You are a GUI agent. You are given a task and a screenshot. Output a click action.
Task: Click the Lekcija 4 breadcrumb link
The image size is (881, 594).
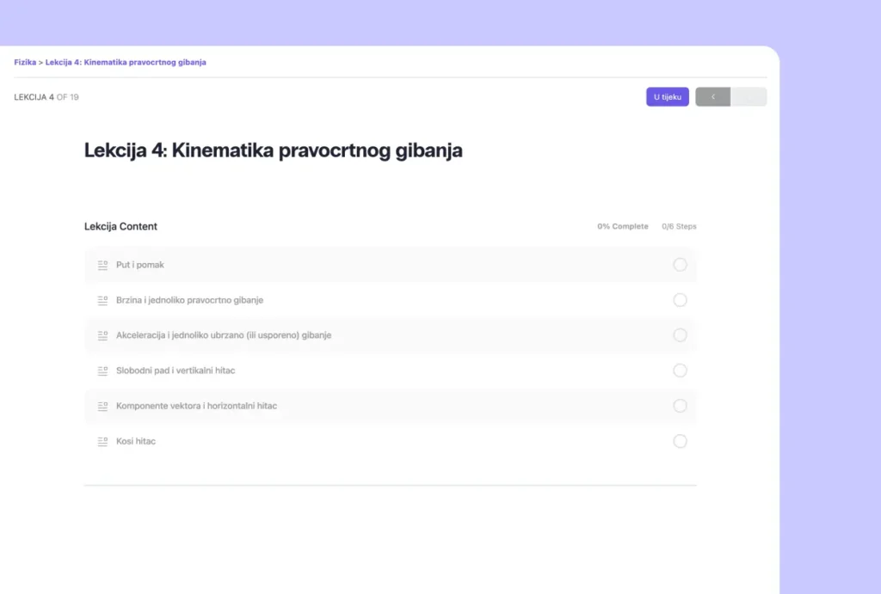(x=126, y=62)
